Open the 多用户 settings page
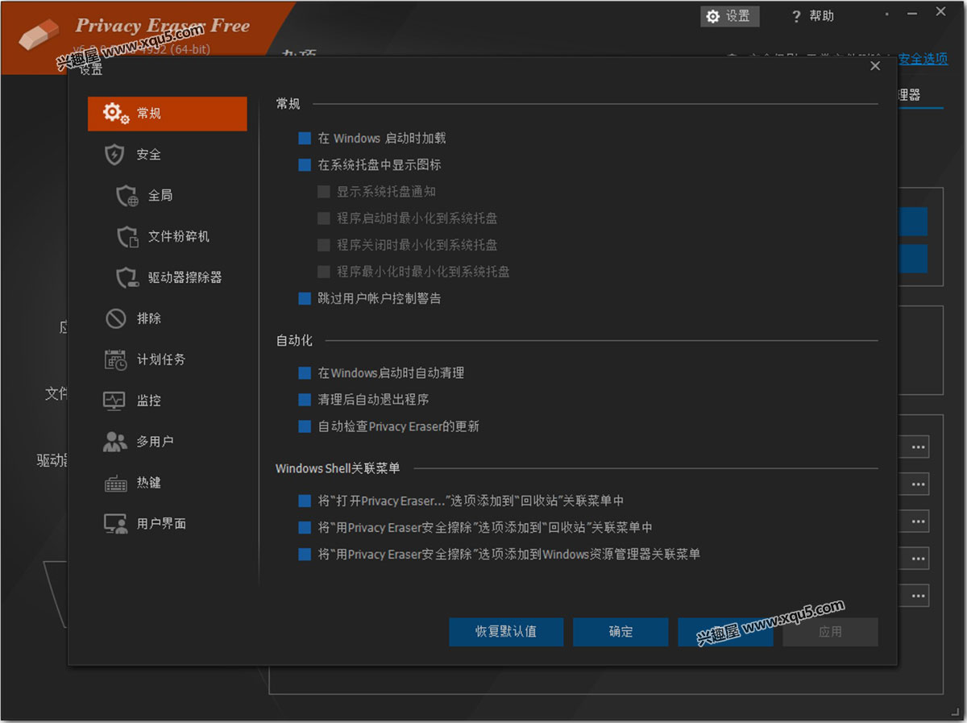967x723 pixels. [168, 442]
